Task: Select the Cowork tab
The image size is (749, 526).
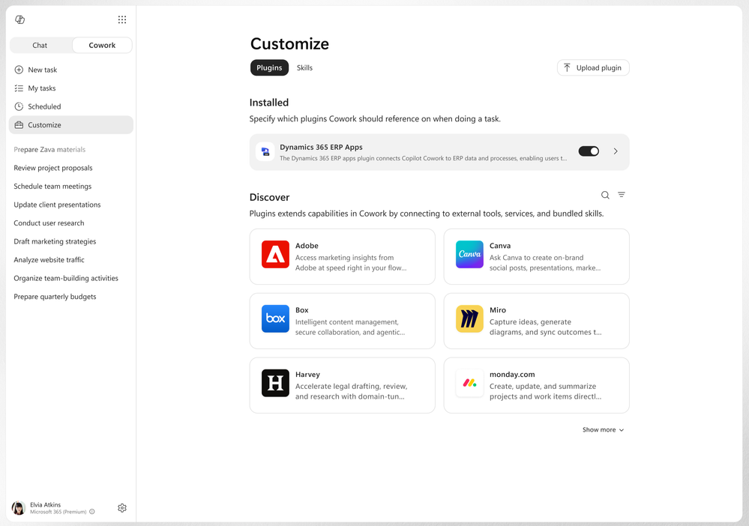Action: [x=102, y=46]
